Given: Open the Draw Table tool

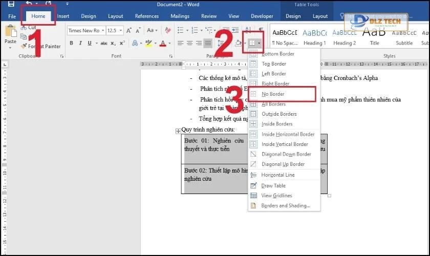Looking at the screenshot, I should (273, 186).
